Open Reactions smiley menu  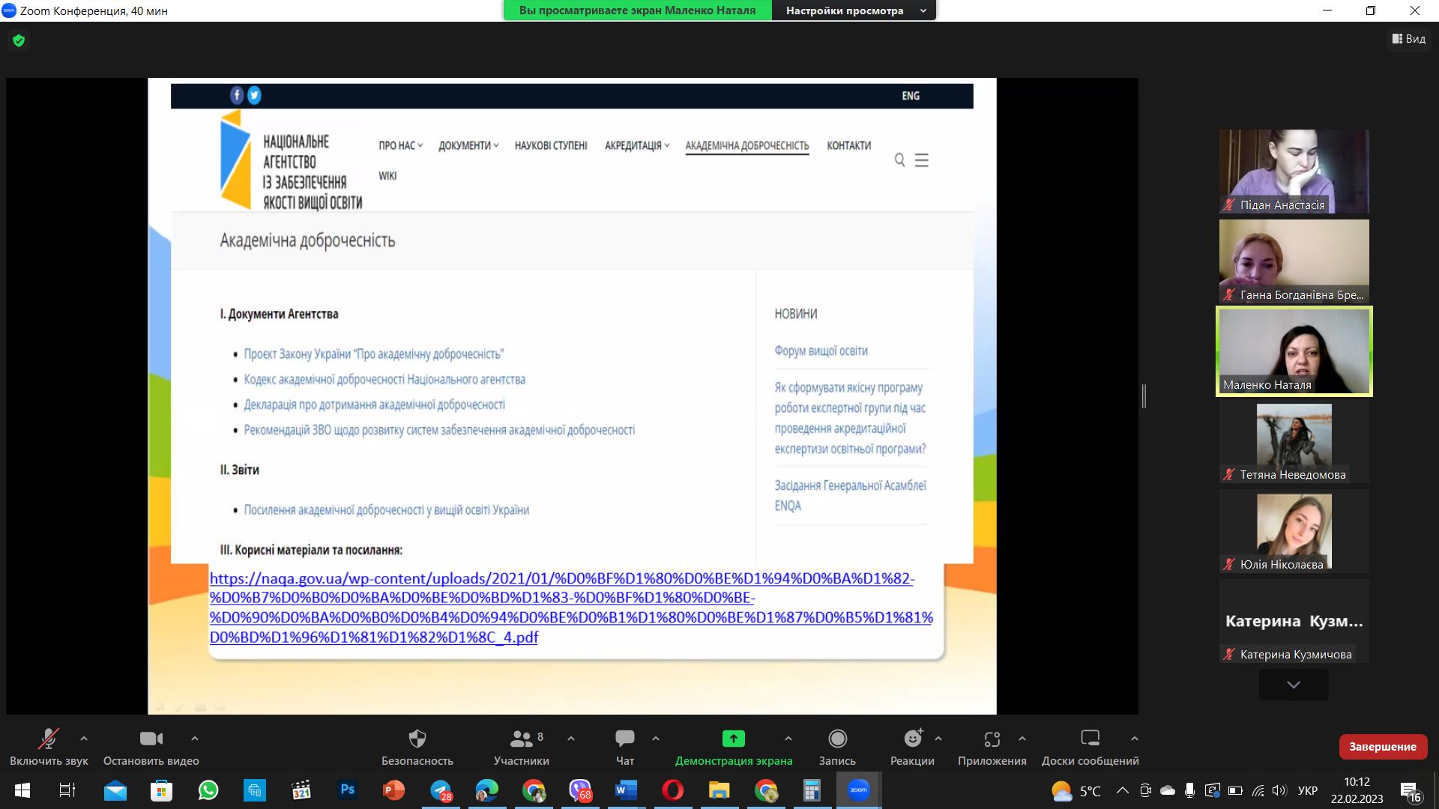(912, 739)
